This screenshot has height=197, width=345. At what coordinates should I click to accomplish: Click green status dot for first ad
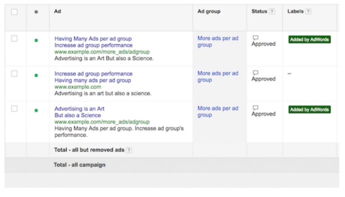pos(36,40)
